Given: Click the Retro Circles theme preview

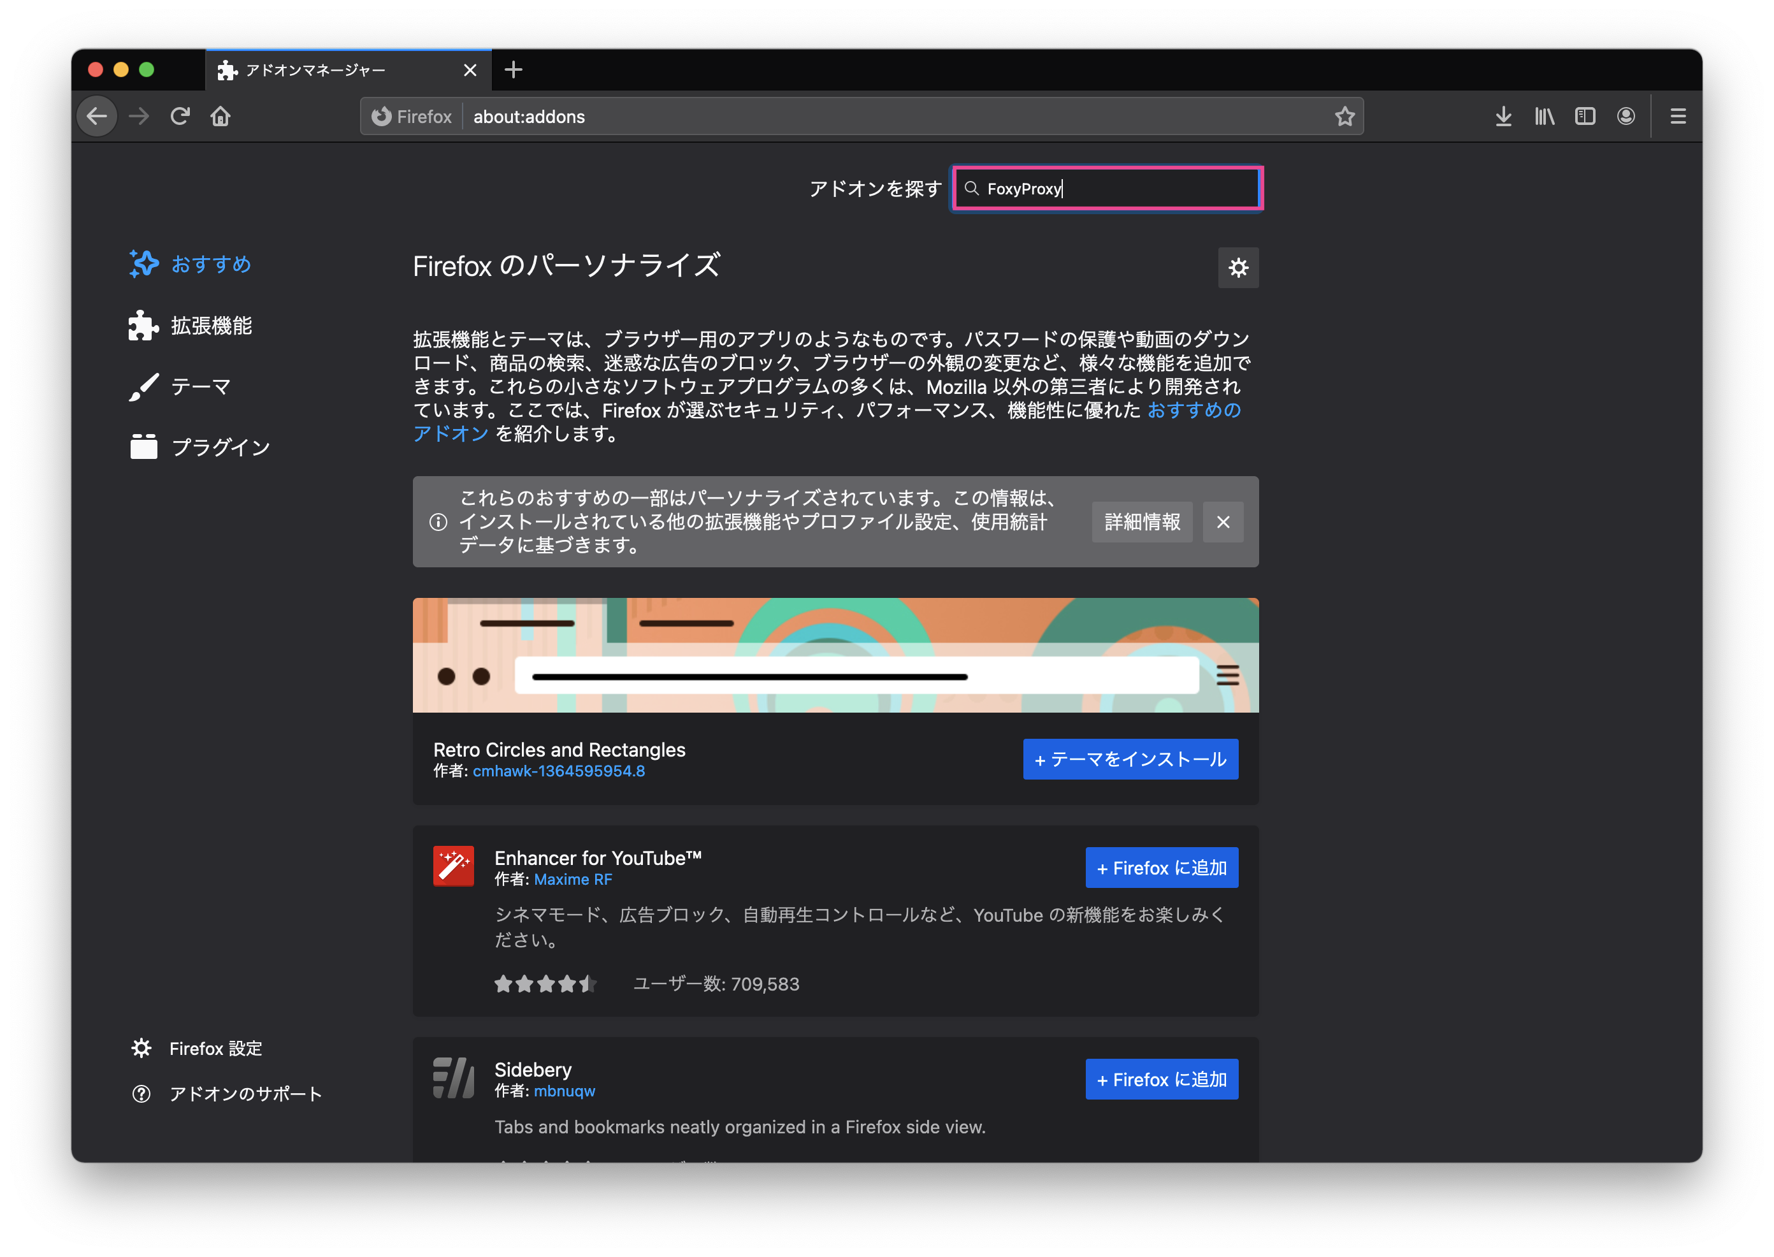Looking at the screenshot, I should point(835,655).
